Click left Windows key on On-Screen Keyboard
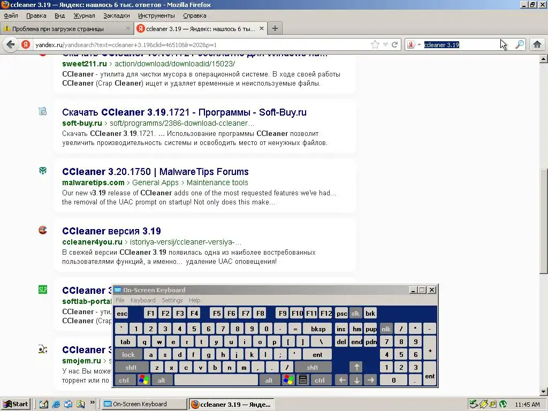The height and width of the screenshot is (411, 548). point(143,380)
